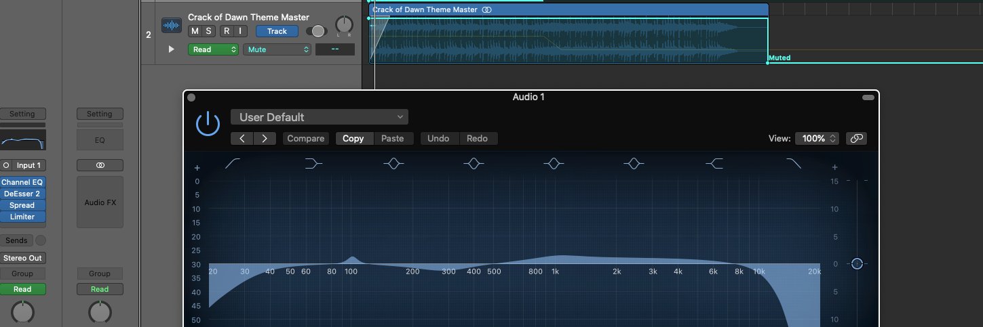Mute the Crack of Dawn track

coord(195,31)
